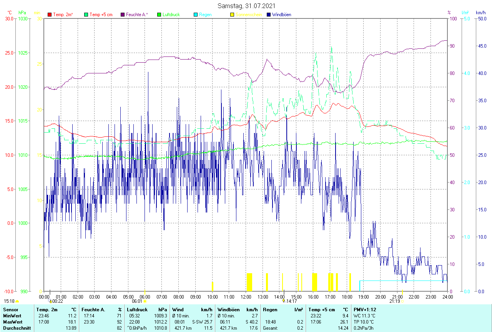Click the yellow icon next to 15:18

pos(17,301)
